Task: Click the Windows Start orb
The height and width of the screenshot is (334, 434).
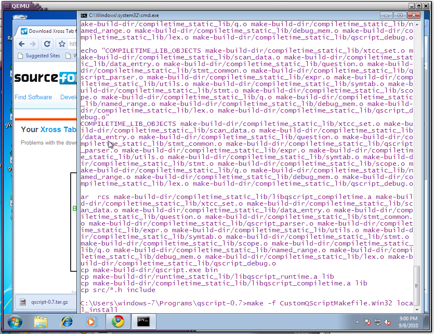Action: [15, 322]
